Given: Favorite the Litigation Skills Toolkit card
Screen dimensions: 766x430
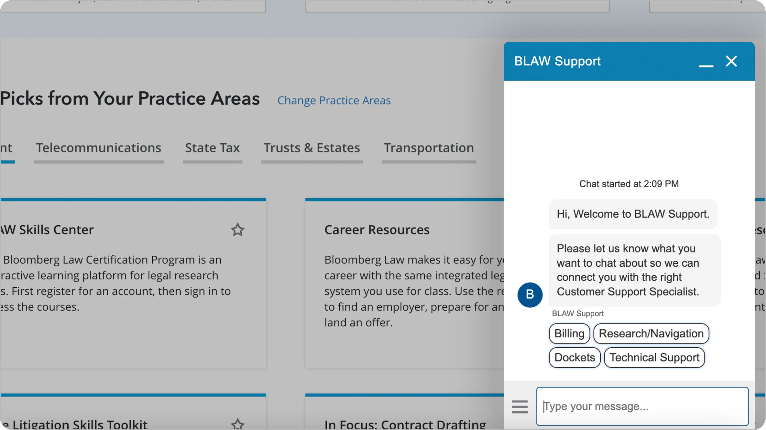Looking at the screenshot, I should [237, 424].
